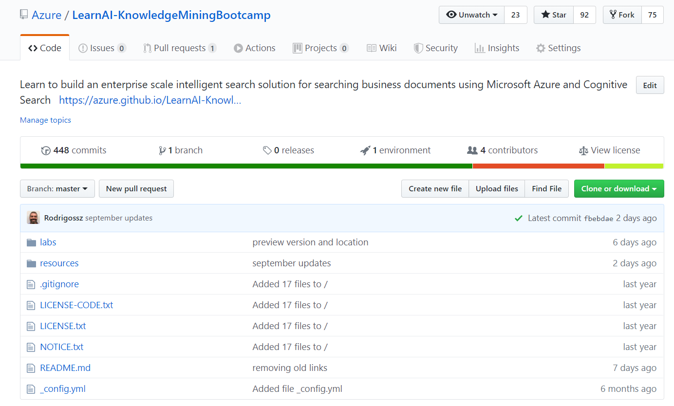Click the branch icon beside 1 branch
The width and height of the screenshot is (674, 406).
162,150
